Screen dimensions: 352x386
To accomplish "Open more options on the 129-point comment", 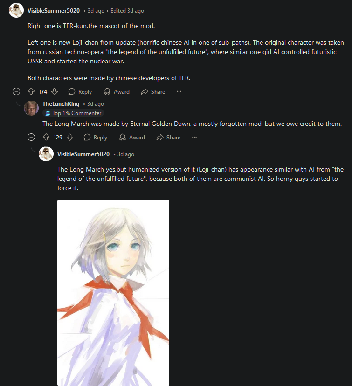I will [x=194, y=137].
